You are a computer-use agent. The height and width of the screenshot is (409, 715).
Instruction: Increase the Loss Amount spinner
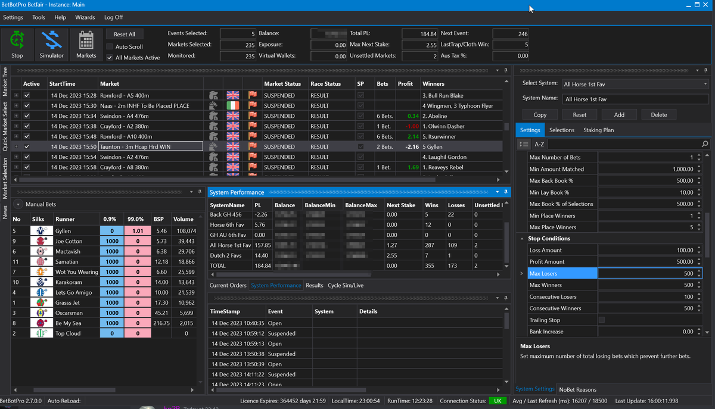tap(698, 248)
